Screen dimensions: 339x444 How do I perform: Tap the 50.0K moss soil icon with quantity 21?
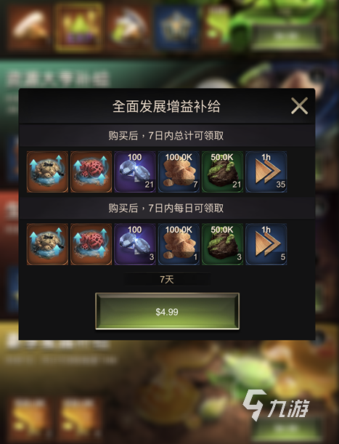point(222,172)
